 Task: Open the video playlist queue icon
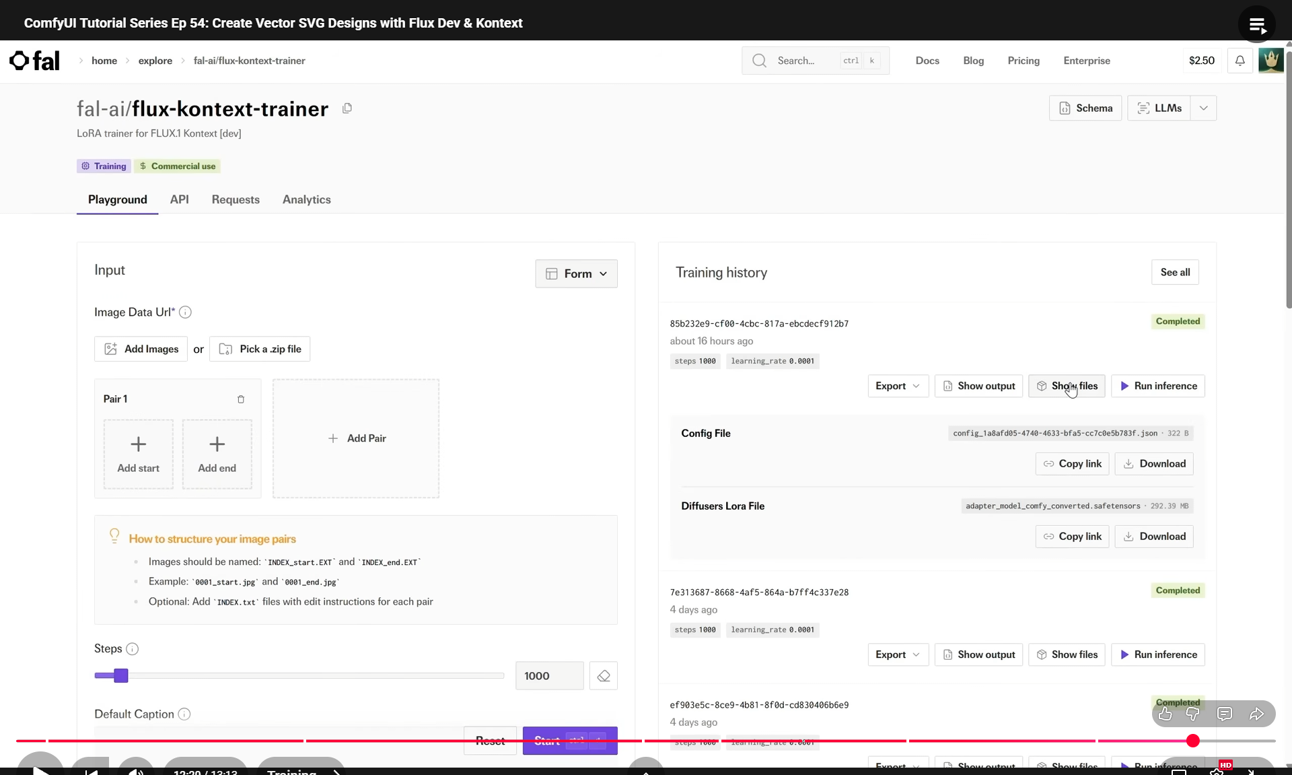pyautogui.click(x=1256, y=25)
